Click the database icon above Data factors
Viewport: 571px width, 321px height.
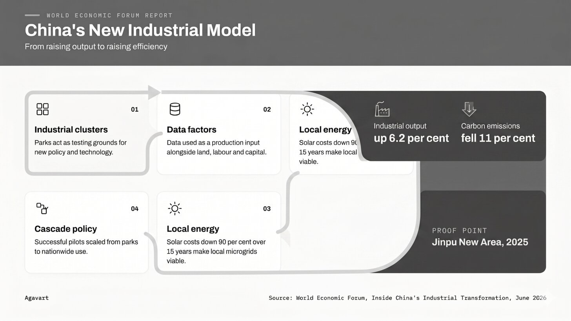pyautogui.click(x=175, y=109)
